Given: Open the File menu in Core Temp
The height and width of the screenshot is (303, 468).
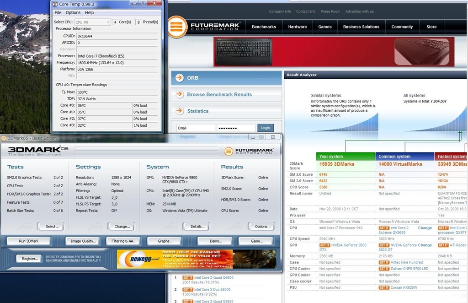Looking at the screenshot, I should pyautogui.click(x=58, y=12).
